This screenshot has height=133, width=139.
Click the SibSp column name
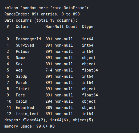point(21,76)
